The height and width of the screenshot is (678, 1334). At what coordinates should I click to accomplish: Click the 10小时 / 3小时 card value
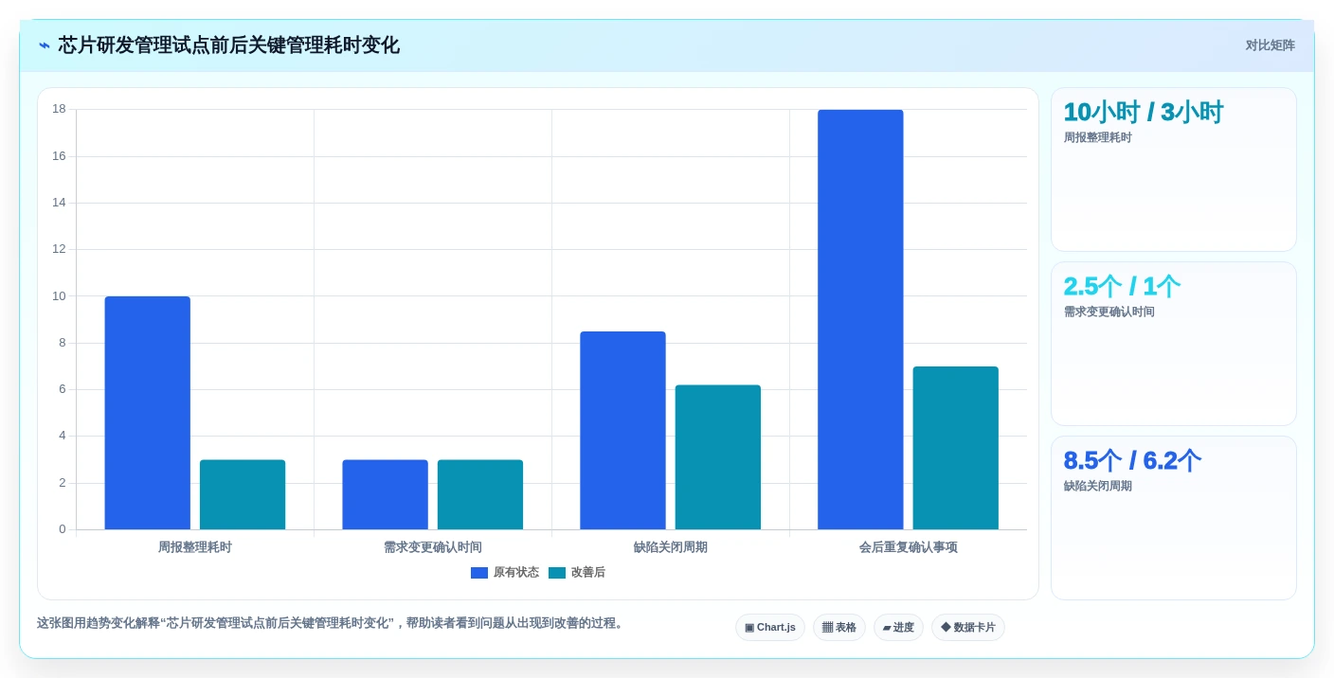(x=1144, y=112)
